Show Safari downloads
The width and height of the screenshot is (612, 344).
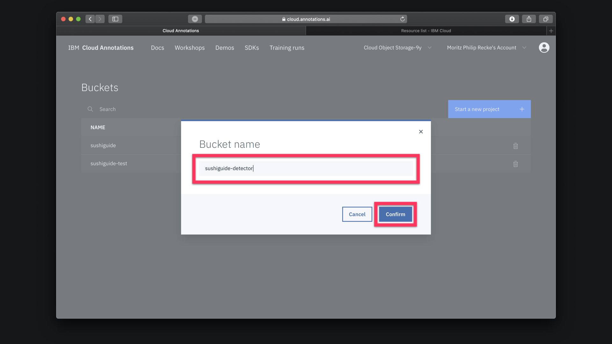tap(512, 19)
